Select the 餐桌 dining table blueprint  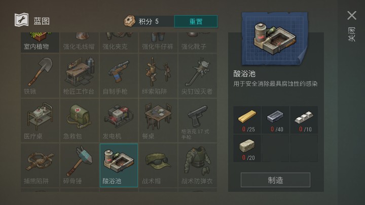click(x=158, y=120)
